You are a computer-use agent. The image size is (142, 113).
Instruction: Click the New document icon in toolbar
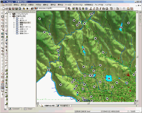click(3, 9)
